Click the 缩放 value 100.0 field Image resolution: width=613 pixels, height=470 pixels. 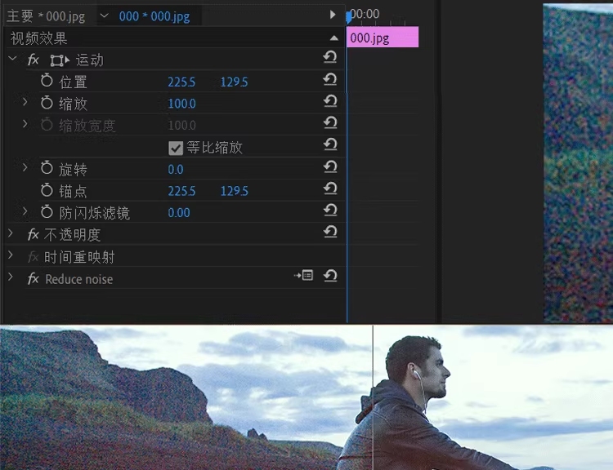[181, 104]
